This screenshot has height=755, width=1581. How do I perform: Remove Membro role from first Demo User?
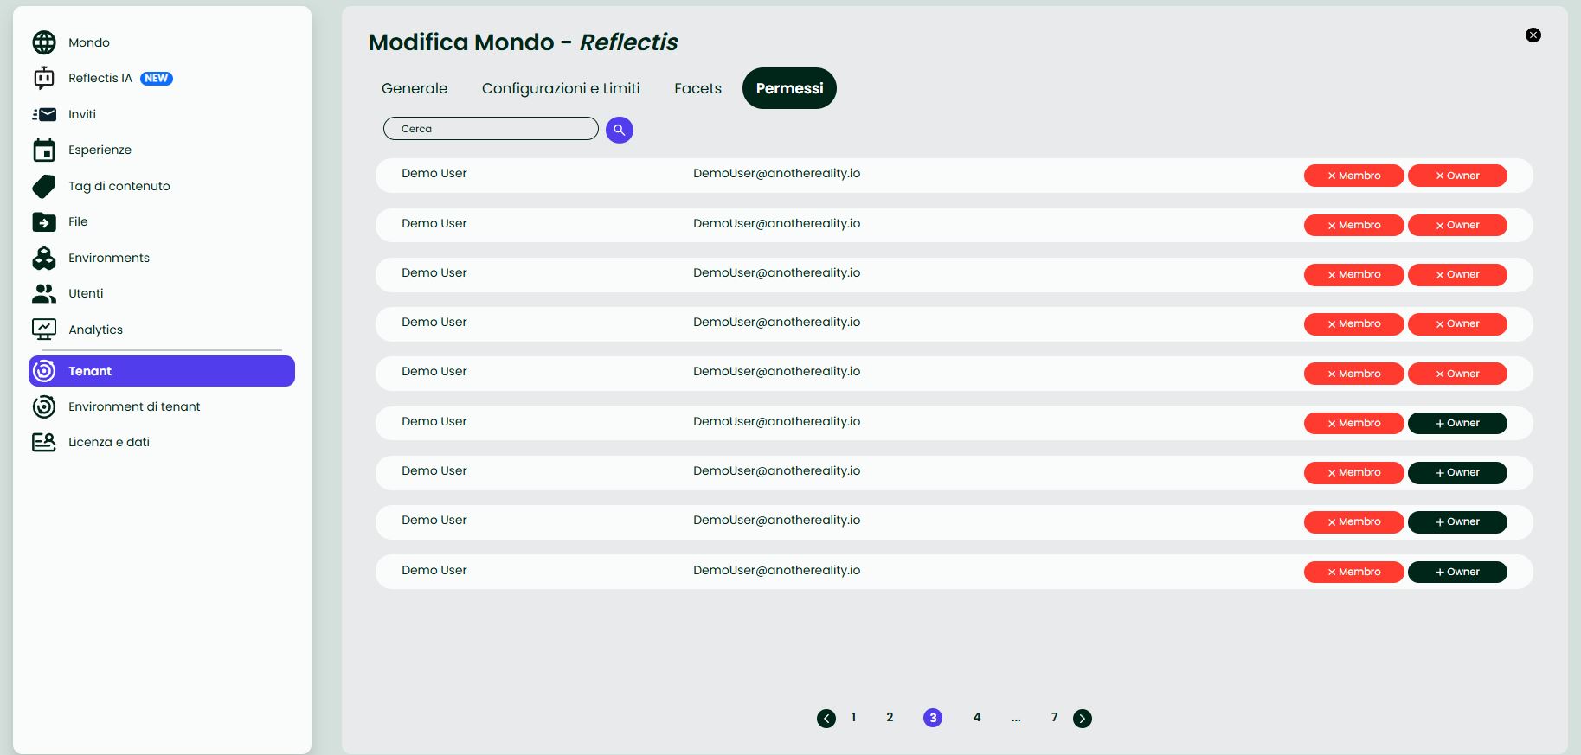(1353, 176)
